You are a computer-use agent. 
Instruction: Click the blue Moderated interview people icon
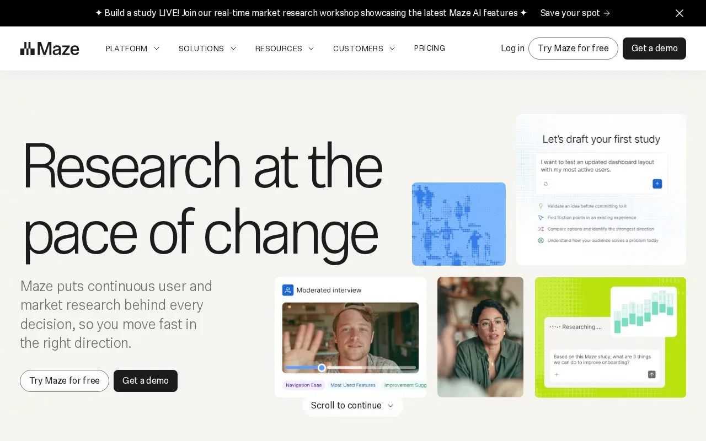pos(288,290)
